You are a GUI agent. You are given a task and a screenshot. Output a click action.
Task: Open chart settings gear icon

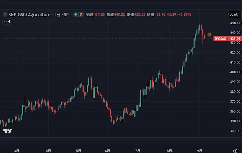click(x=235, y=151)
